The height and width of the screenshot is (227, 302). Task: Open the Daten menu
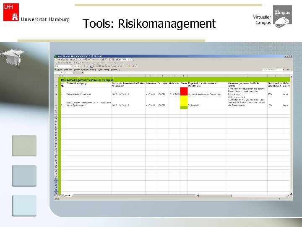click(107, 70)
